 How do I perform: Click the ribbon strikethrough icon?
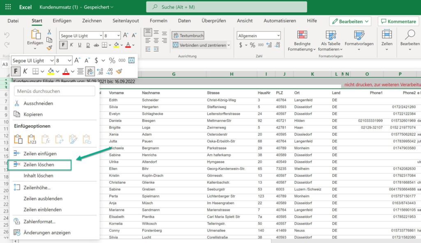(x=96, y=45)
